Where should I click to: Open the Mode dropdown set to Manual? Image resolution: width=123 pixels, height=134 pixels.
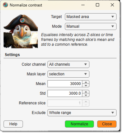[91, 26]
